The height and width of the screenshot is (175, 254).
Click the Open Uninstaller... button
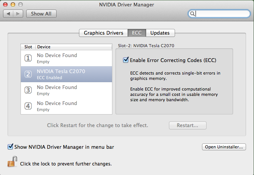pos(224,147)
